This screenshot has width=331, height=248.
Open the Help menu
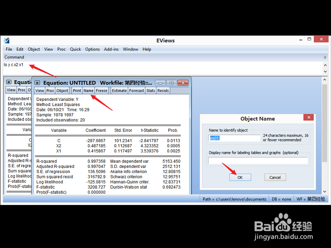point(147,49)
